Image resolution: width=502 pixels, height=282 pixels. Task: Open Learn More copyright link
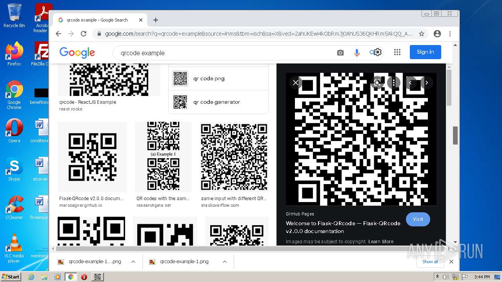(x=381, y=242)
